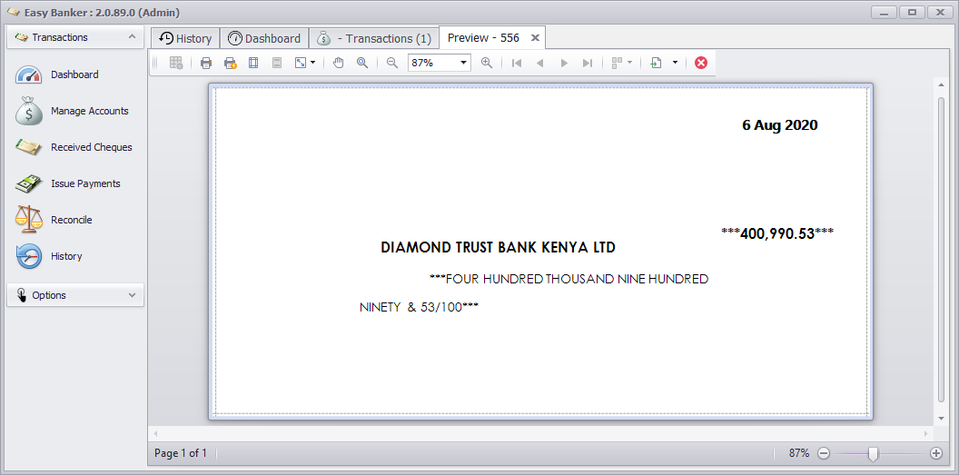Click the Quick Print icon

(x=230, y=63)
